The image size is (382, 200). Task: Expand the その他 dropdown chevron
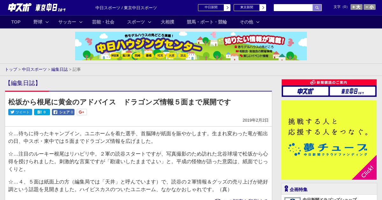pyautogui.click(x=258, y=22)
